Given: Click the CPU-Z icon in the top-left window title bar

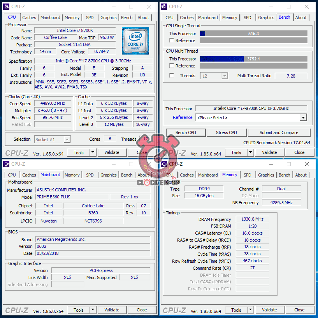Looking at the screenshot, I should tap(6, 7).
